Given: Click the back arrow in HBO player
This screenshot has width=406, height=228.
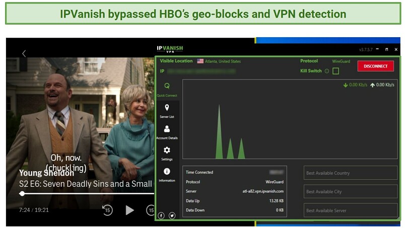Looking at the screenshot, I should click(24, 53).
